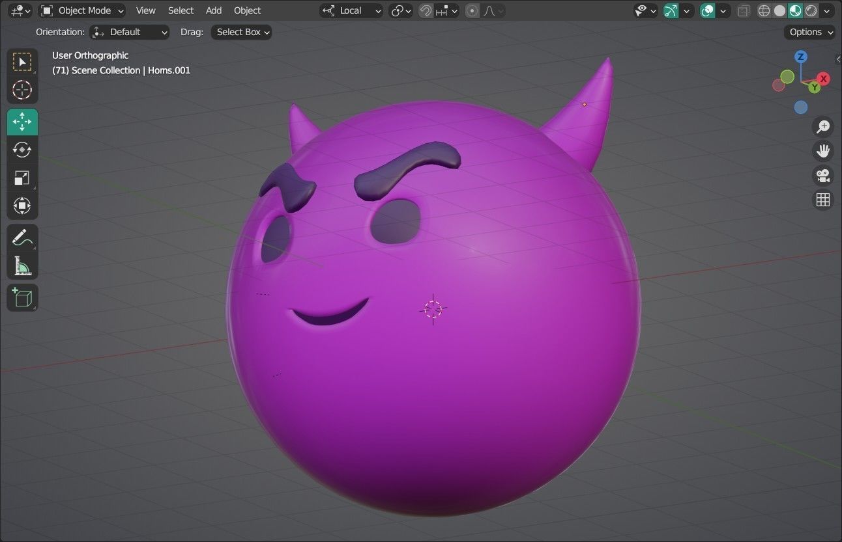Screen dimensions: 842x542
Task: Open the Object Mode dropdown
Action: (81, 10)
